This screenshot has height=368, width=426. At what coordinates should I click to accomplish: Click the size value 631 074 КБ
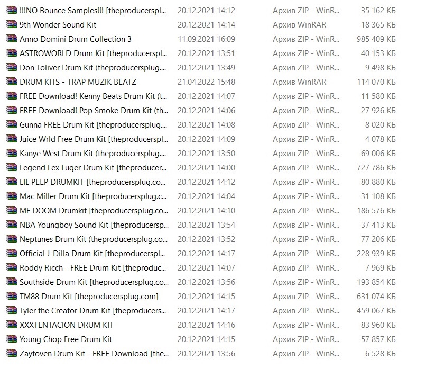[x=376, y=296]
